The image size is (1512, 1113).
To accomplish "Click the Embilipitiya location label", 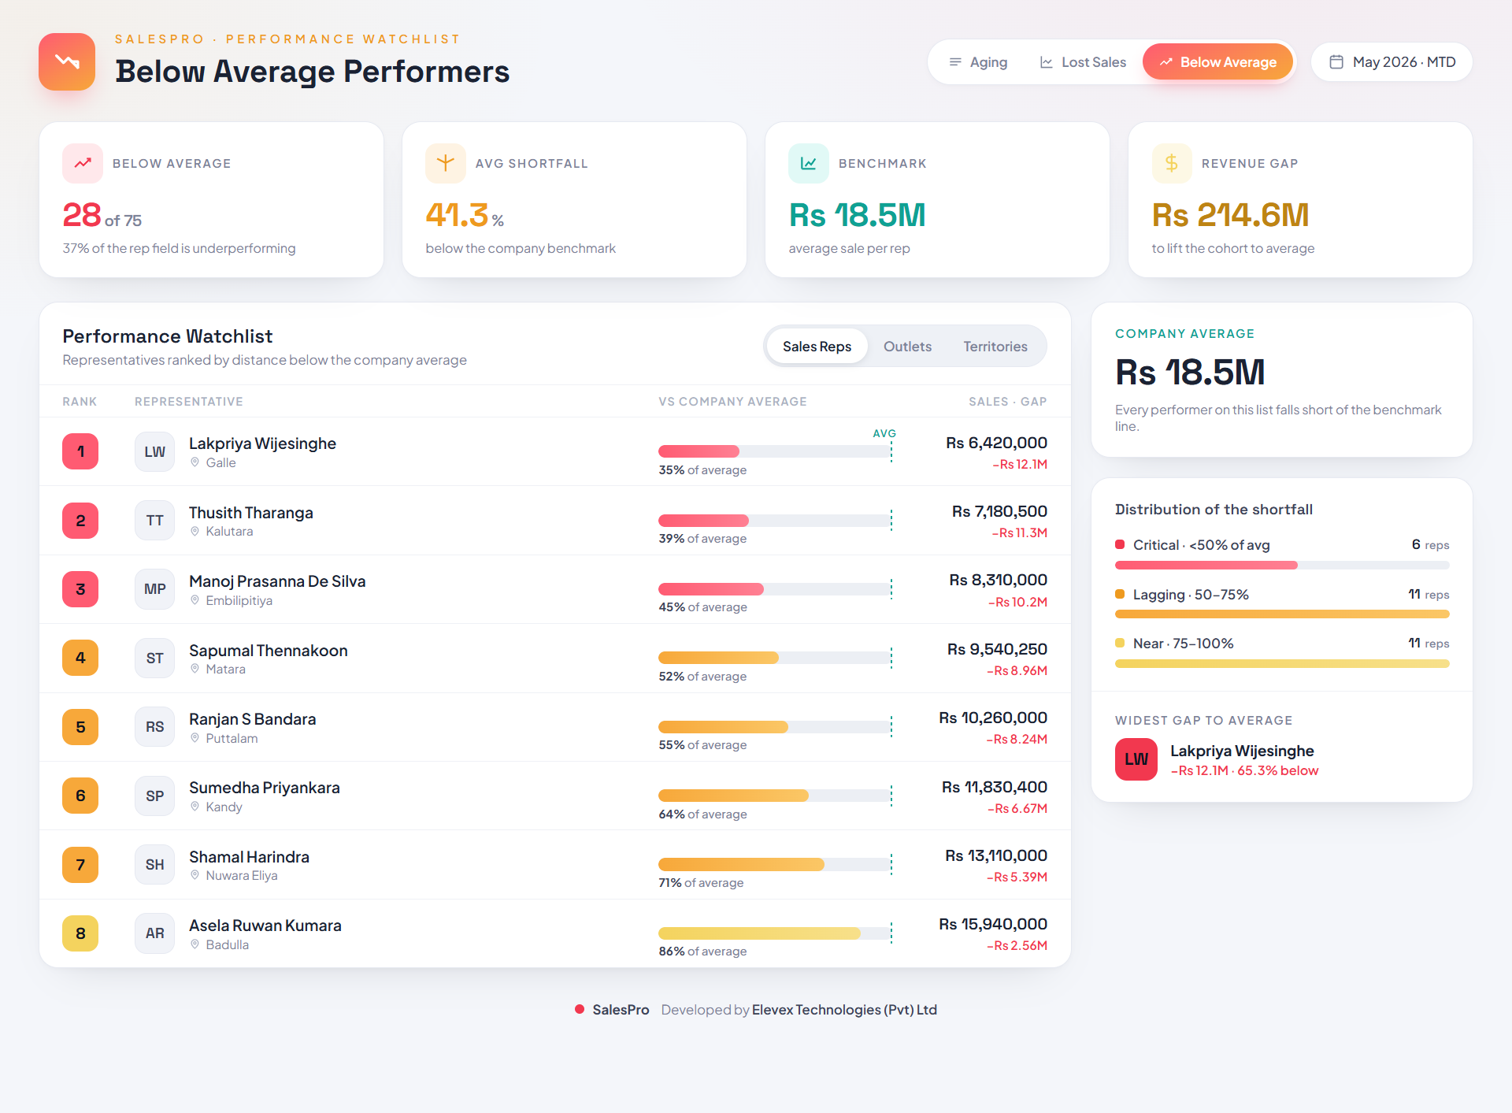I will [239, 601].
